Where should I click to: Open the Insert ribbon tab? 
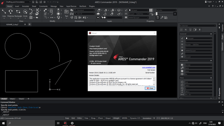17,6
